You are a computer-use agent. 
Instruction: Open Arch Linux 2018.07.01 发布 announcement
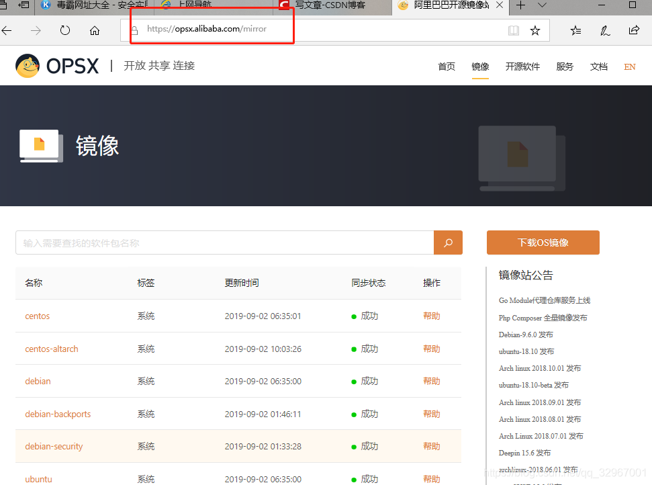(x=541, y=436)
